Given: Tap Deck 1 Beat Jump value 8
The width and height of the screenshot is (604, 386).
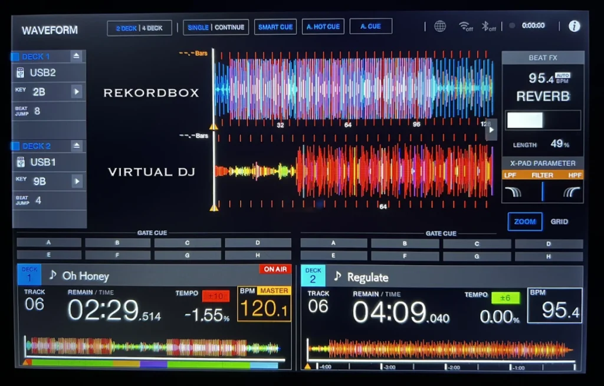Looking at the screenshot, I should click(x=37, y=111).
